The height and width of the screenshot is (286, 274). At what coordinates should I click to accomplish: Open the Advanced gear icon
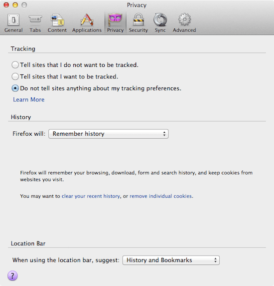[x=184, y=19]
